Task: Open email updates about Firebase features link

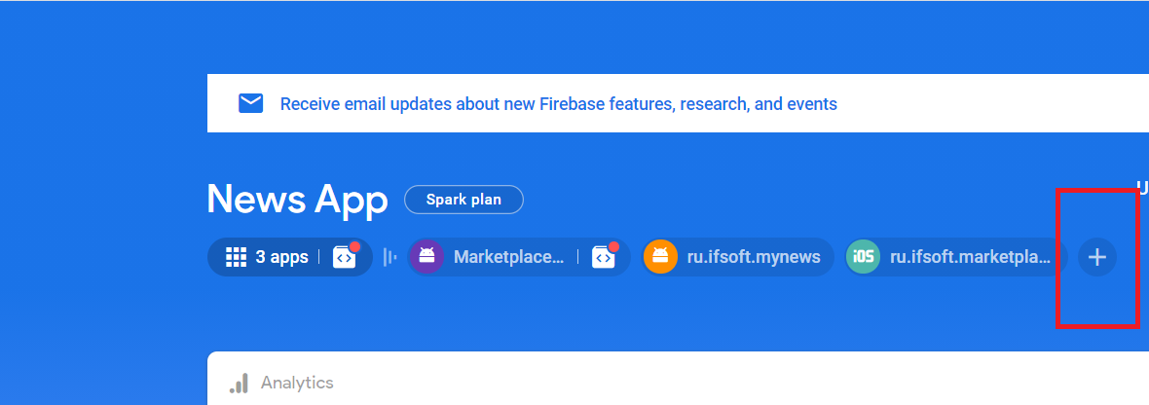Action: 558,104
